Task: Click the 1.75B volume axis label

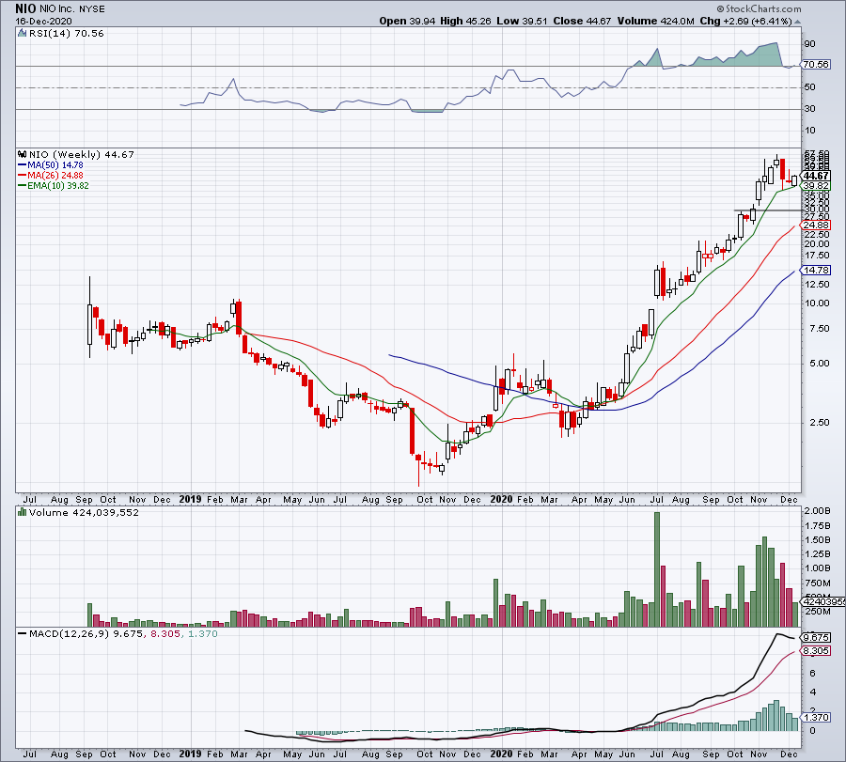Action: click(817, 525)
